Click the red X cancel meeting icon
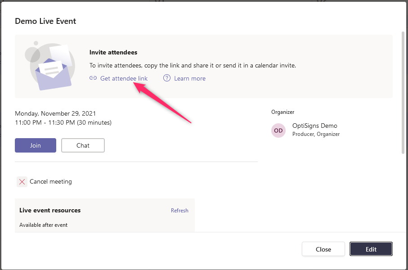 click(x=22, y=182)
